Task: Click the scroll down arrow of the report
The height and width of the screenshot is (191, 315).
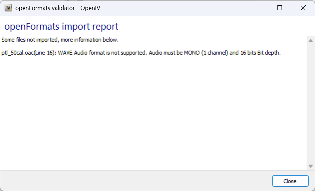Action: (x=311, y=166)
